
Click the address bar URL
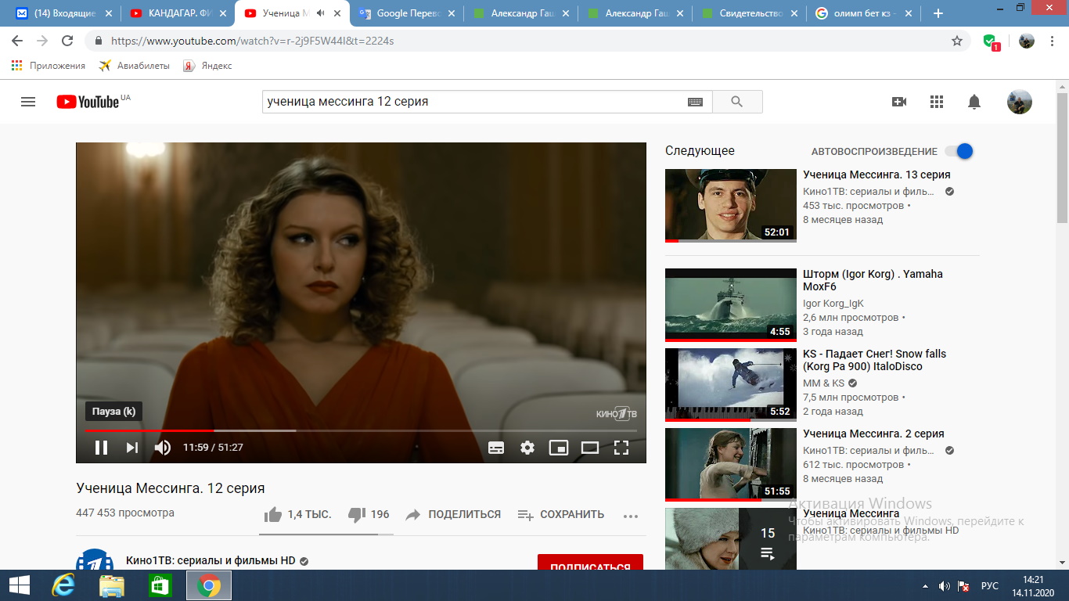(252, 41)
